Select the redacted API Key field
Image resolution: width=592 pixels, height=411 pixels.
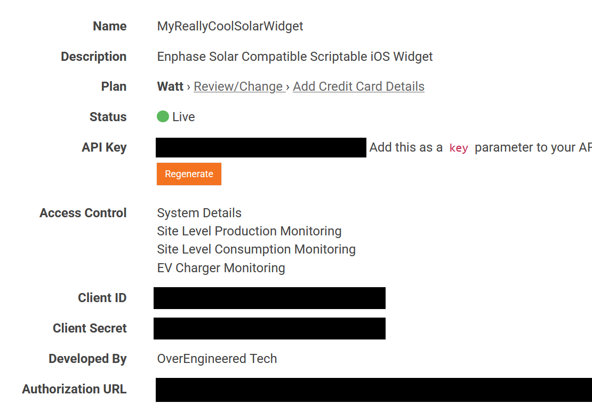click(x=261, y=147)
